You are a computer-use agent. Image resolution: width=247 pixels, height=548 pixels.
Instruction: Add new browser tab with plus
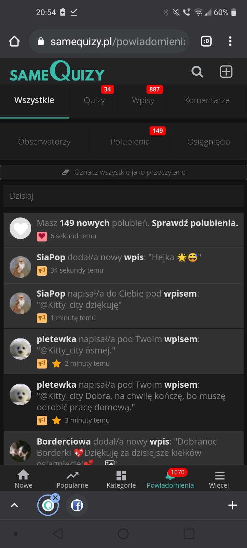(233, 505)
